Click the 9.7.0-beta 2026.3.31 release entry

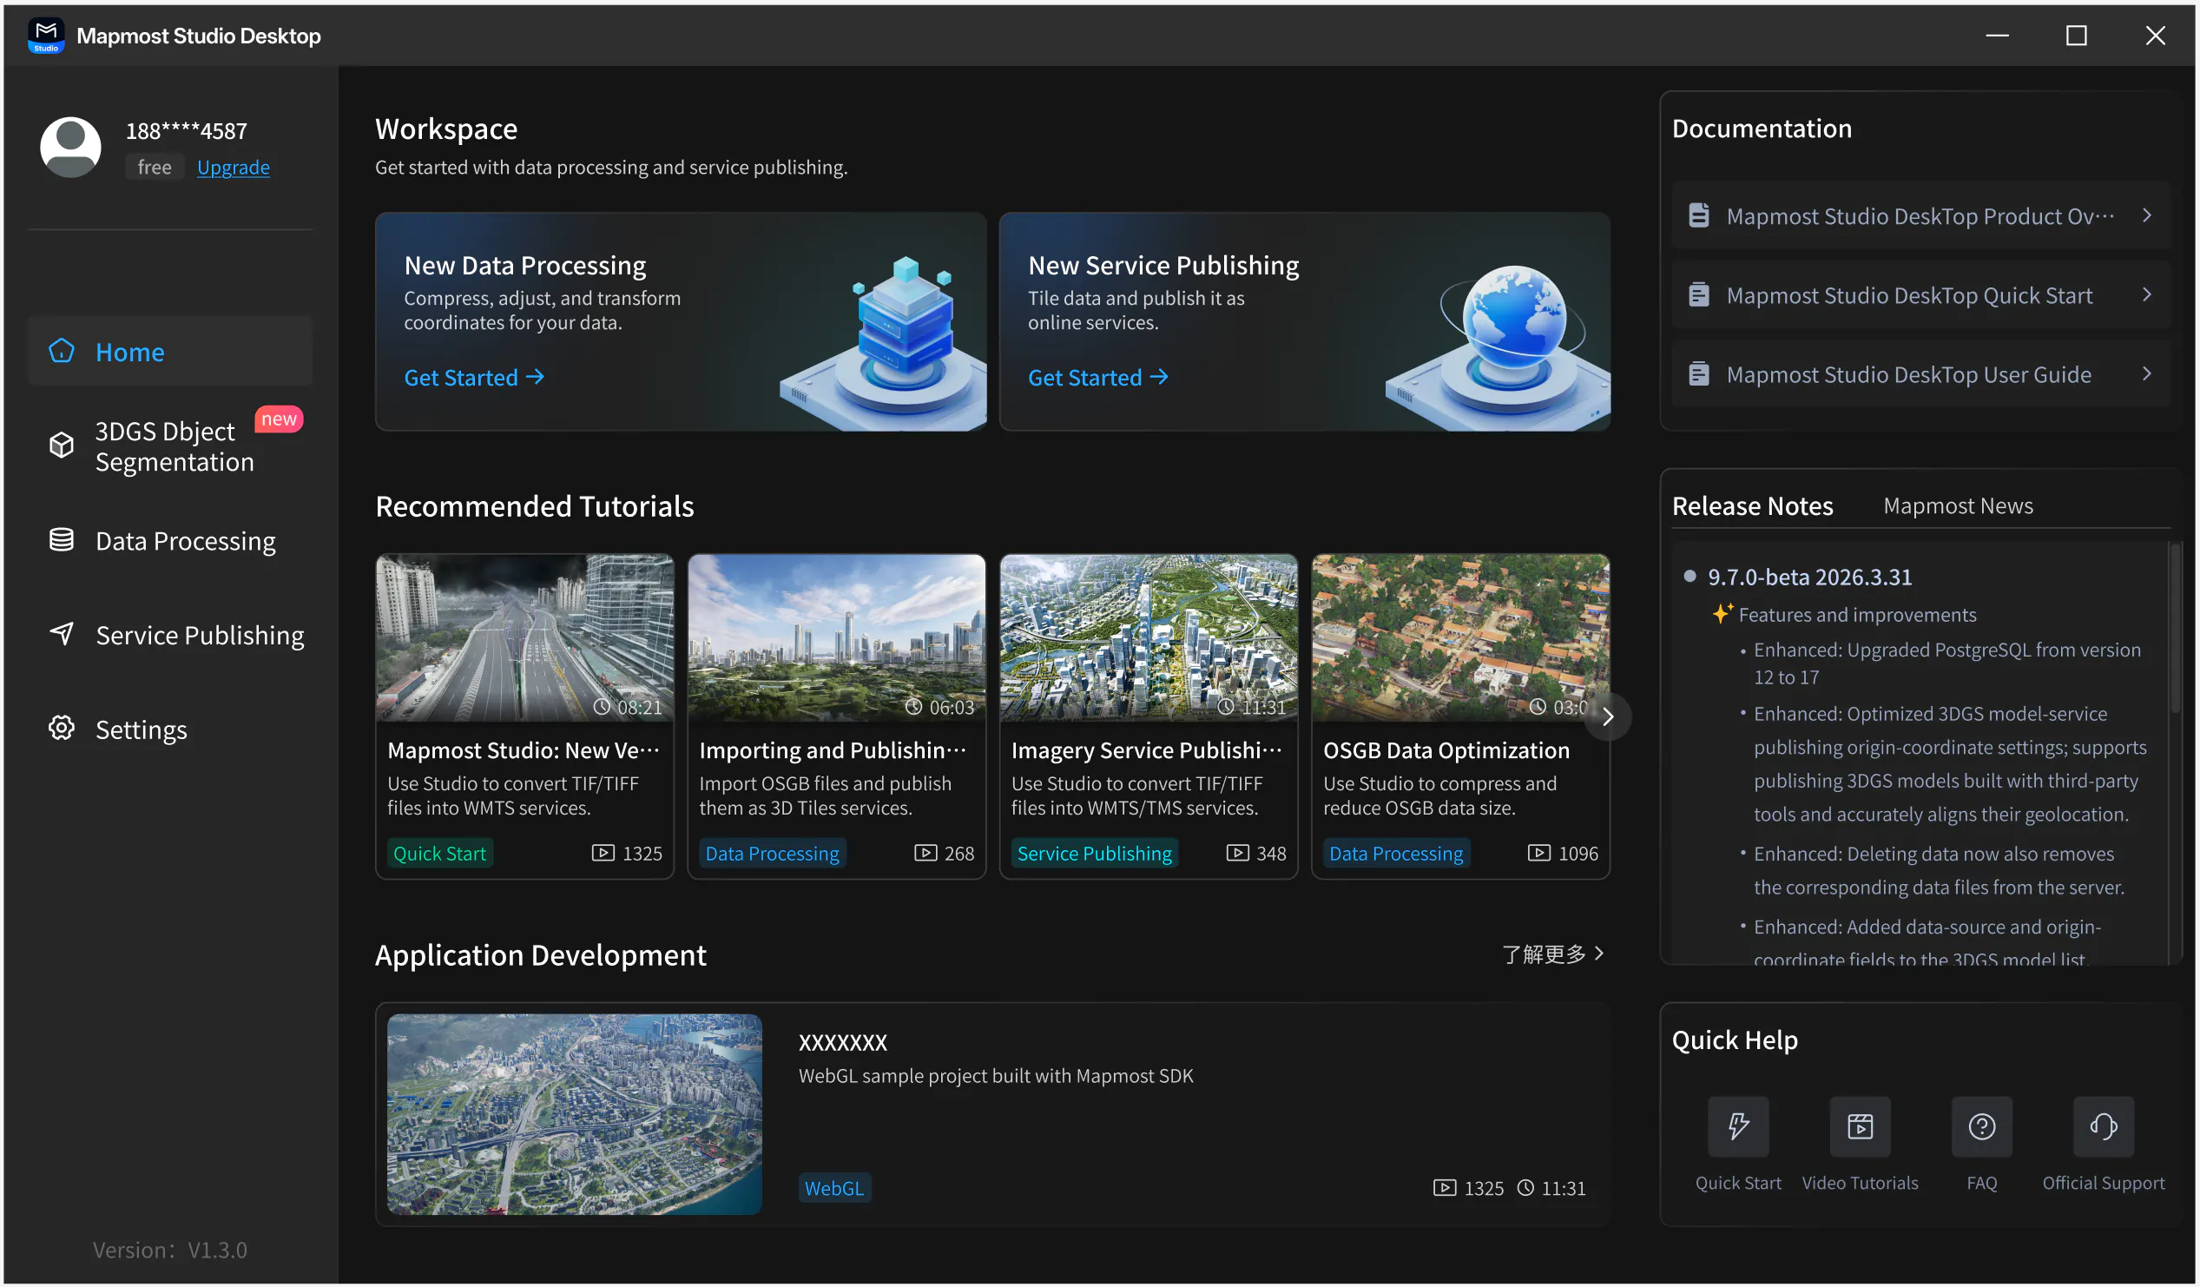1810,577
